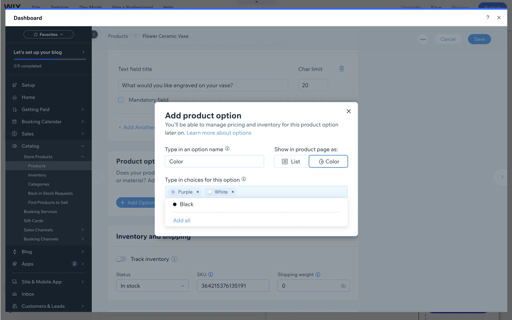
Task: Open Categories in sidebar
Action: (38, 184)
